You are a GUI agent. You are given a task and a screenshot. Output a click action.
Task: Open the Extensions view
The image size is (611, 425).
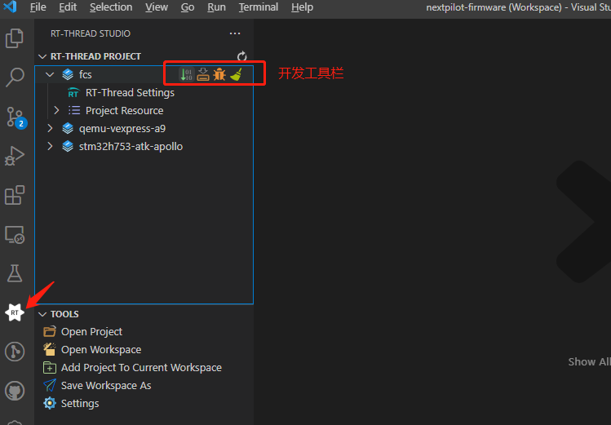tap(15, 195)
